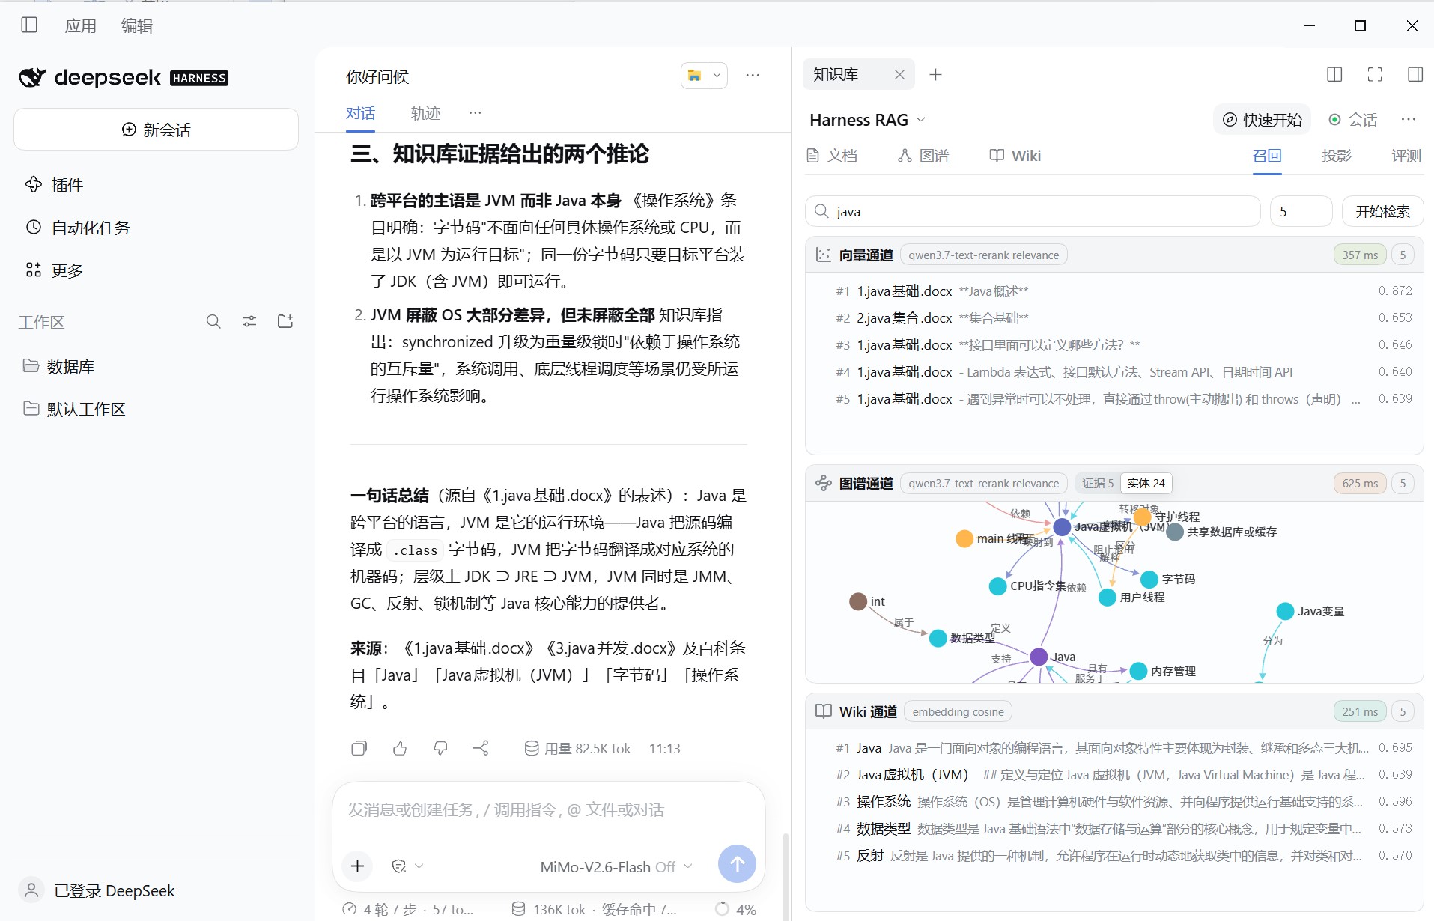Toggle the right sidebar panel icon
This screenshot has width=1434, height=921.
(x=1415, y=74)
